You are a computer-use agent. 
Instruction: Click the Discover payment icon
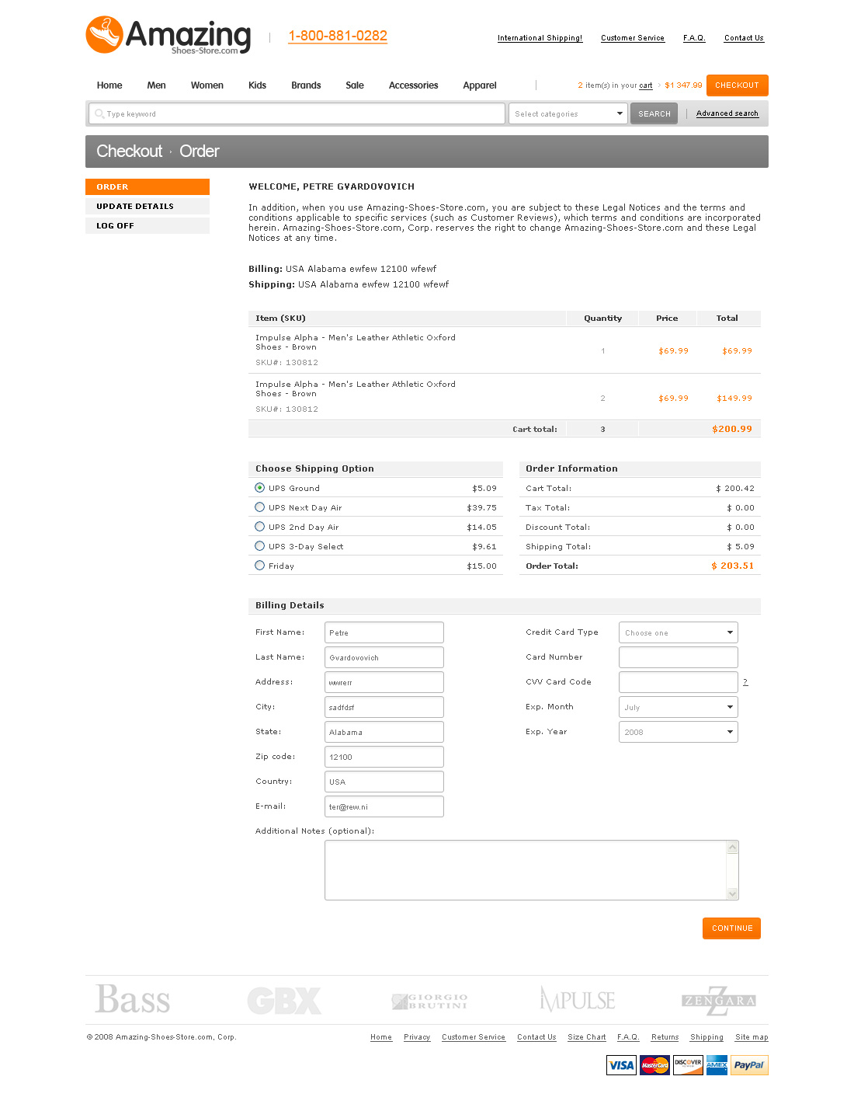(x=688, y=1065)
